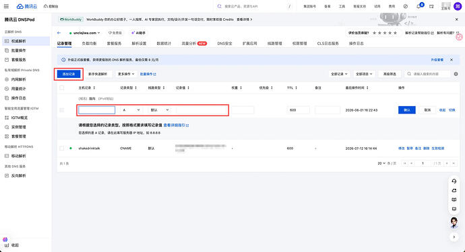Switch to 记录管理 tab

click(x=64, y=44)
